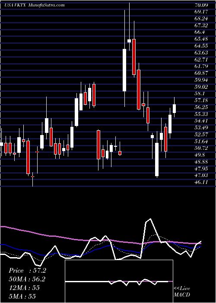Viewport: 216px width, 303px height.
Task: Click the 49.8 price axis label
Action: [200, 155]
